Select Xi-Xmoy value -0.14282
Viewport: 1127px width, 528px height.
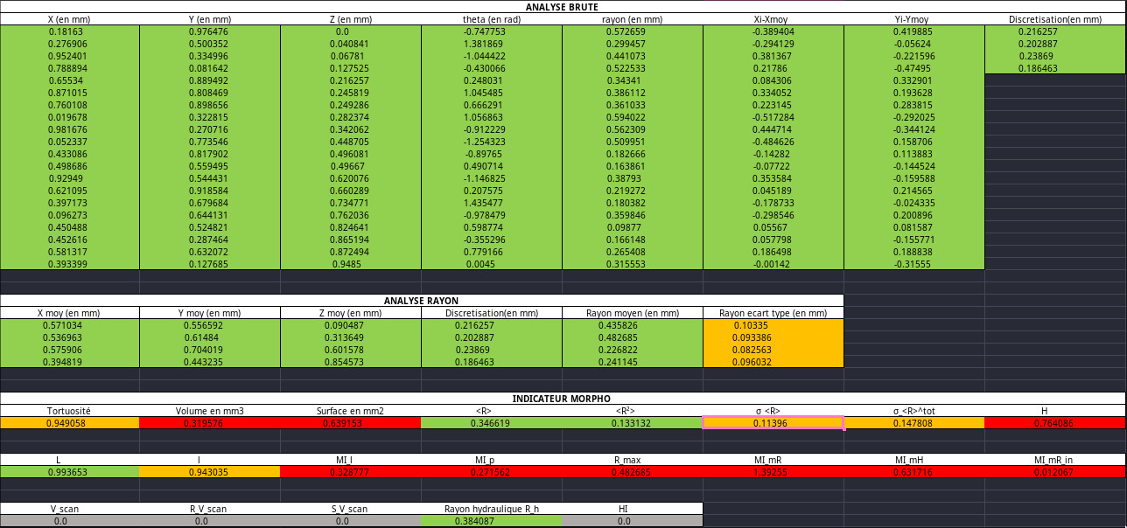[x=773, y=154]
